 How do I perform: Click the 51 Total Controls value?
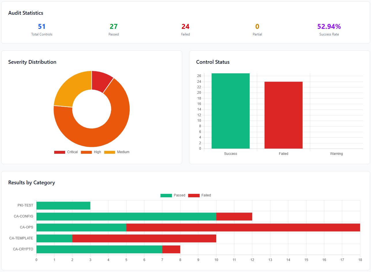(x=42, y=27)
